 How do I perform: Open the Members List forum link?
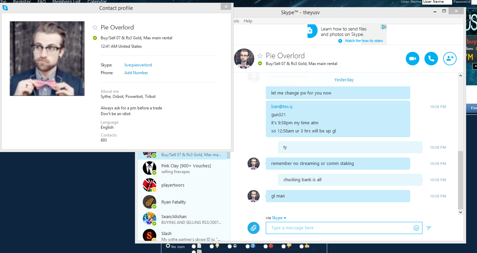(66, 2)
